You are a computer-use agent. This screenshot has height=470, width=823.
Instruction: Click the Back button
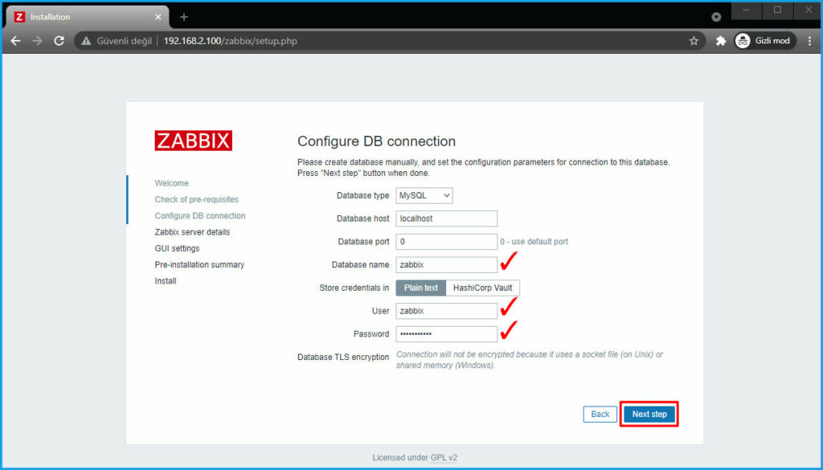[x=600, y=415]
